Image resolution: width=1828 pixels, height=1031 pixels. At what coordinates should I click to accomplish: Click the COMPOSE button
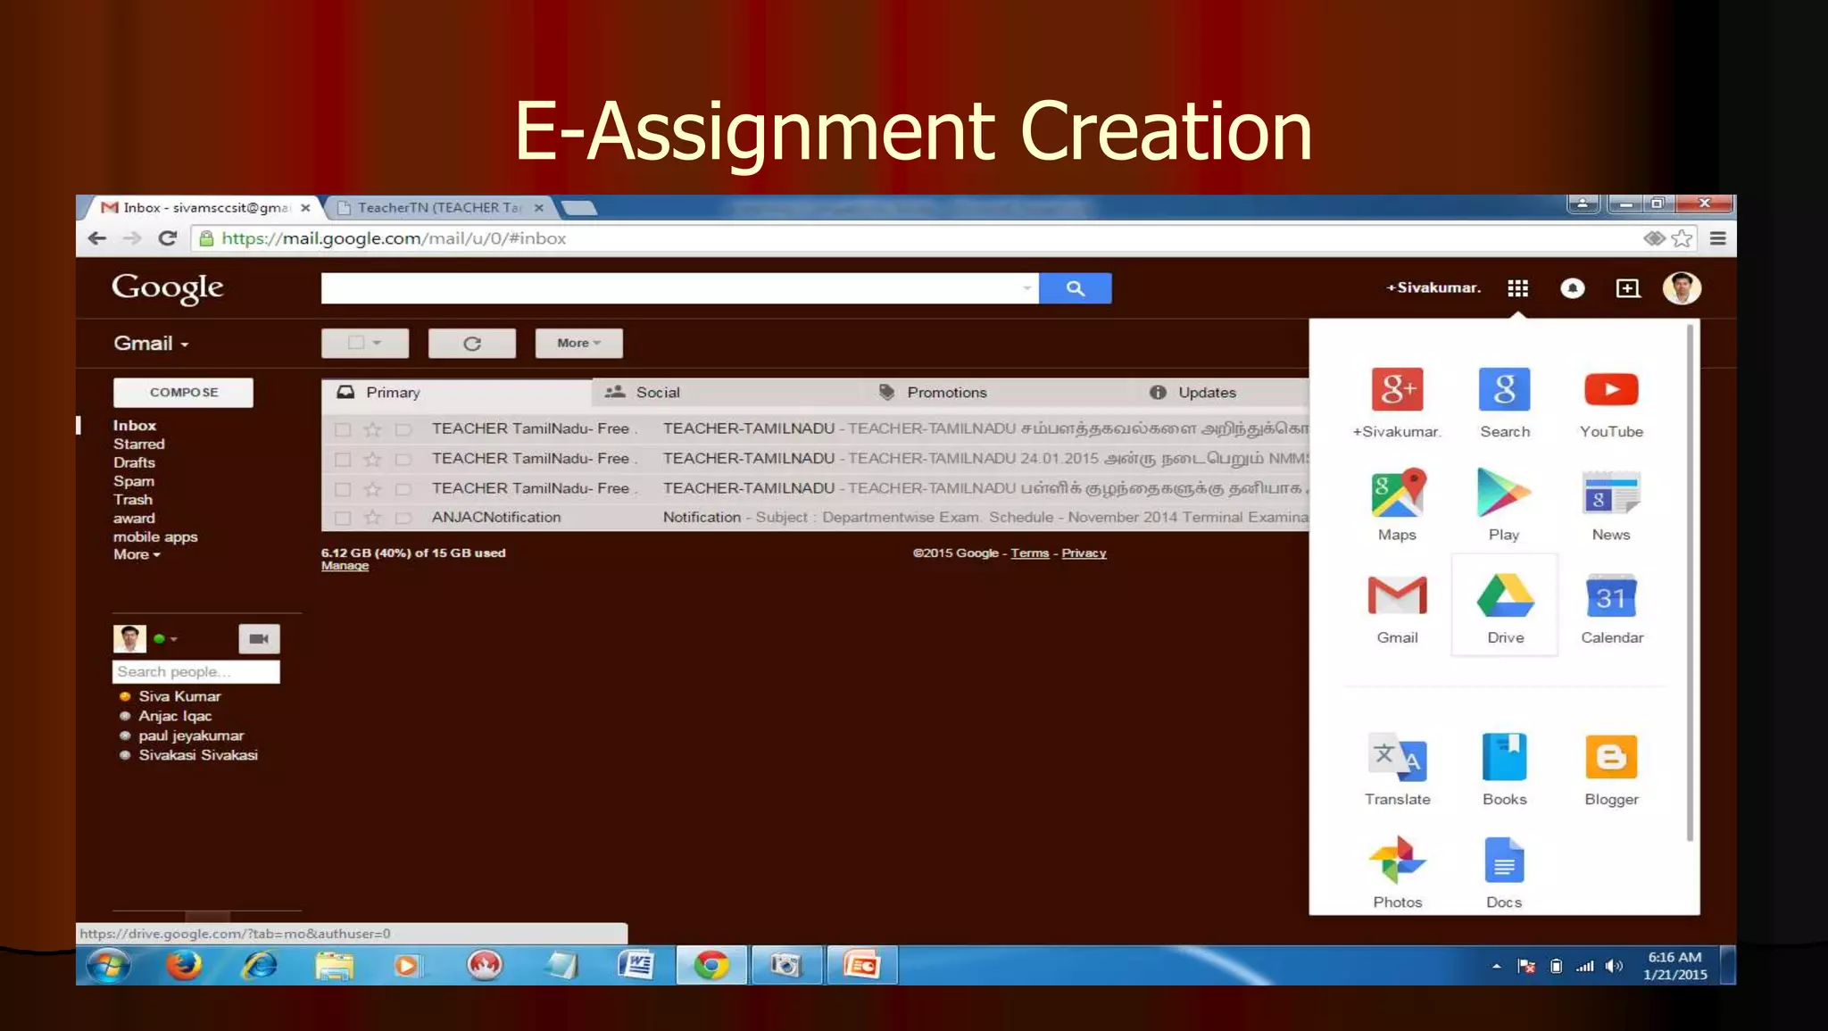[x=183, y=393]
